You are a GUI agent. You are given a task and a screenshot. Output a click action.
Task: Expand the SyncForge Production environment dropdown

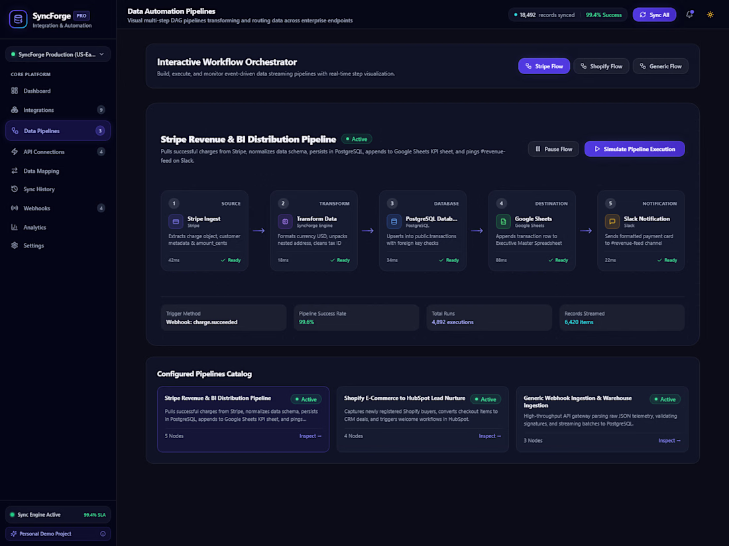(58, 54)
